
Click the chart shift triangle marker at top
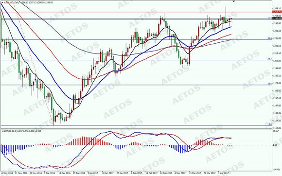(x=234, y=1)
